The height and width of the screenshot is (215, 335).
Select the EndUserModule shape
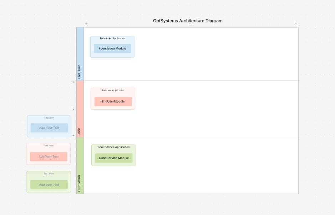[113, 101]
